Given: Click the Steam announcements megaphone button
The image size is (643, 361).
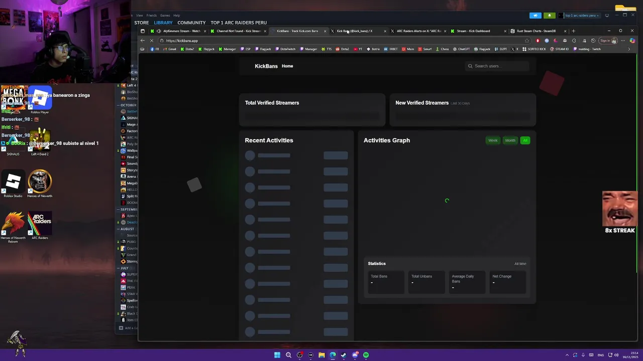Looking at the screenshot, I should coord(535,16).
